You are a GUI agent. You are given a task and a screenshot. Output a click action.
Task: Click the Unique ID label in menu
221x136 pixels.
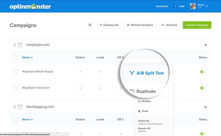pyautogui.click(x=144, y=121)
